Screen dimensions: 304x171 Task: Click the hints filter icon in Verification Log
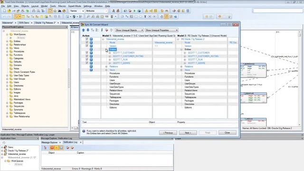click(x=61, y=148)
